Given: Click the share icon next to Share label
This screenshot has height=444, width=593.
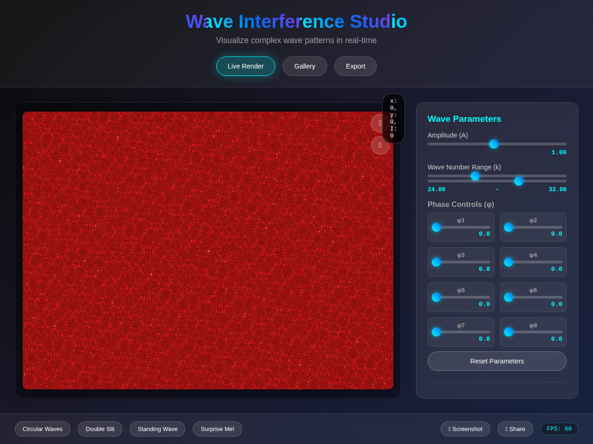Looking at the screenshot, I should (506, 429).
